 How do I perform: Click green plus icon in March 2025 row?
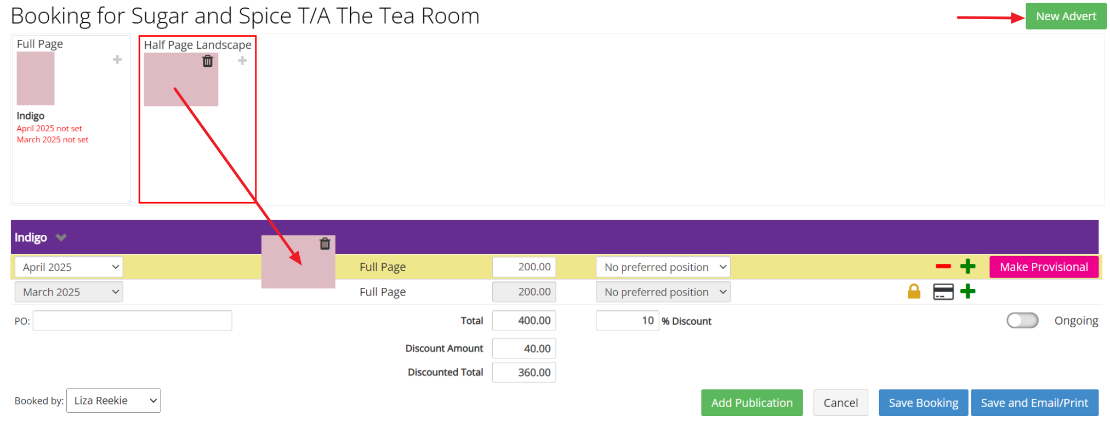point(968,292)
